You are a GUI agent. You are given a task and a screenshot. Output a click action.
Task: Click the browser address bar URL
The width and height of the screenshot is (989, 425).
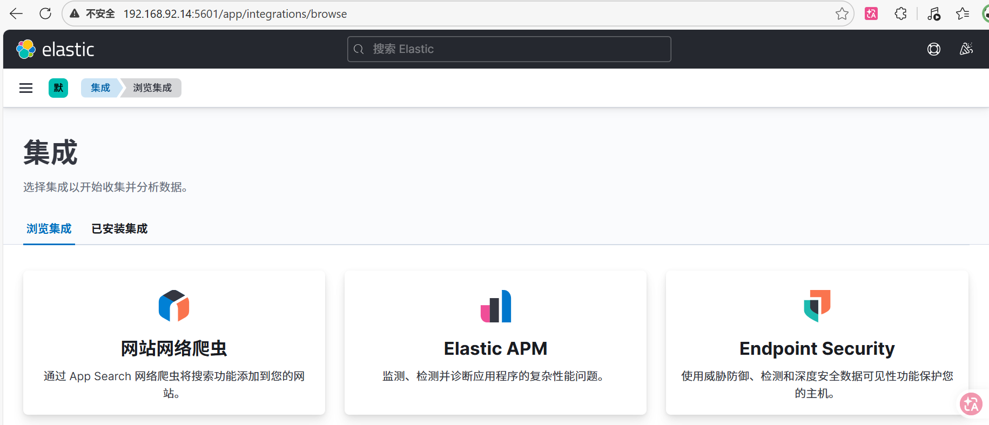pyautogui.click(x=235, y=14)
